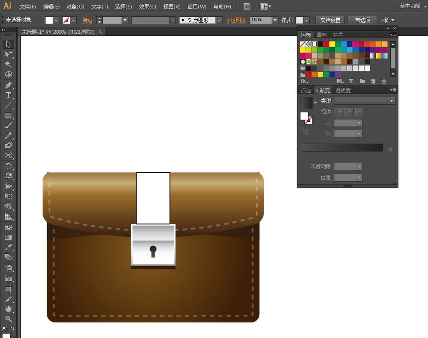Viewport: 428px width, 338px height.
Task: Activate the Pencil tool
Action: pyautogui.click(x=8, y=135)
